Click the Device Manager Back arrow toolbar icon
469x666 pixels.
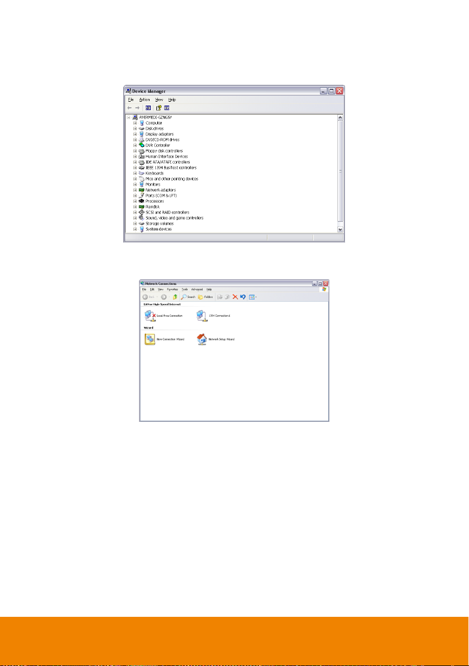point(130,108)
